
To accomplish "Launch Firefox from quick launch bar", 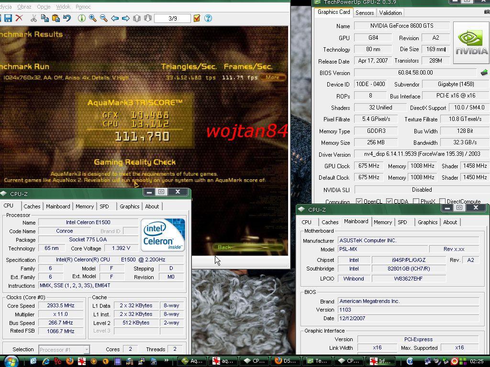I will tap(70, 361).
